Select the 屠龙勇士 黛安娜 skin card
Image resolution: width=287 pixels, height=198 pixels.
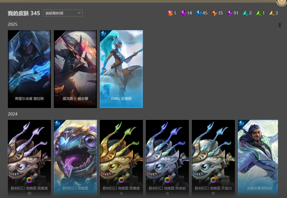tap(75, 69)
